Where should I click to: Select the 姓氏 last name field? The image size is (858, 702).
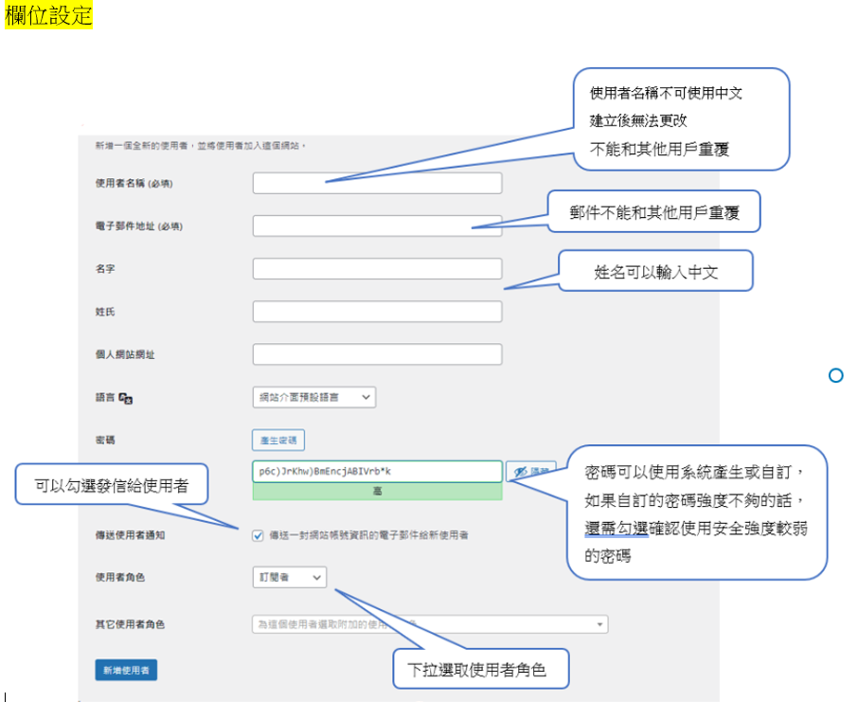377,312
